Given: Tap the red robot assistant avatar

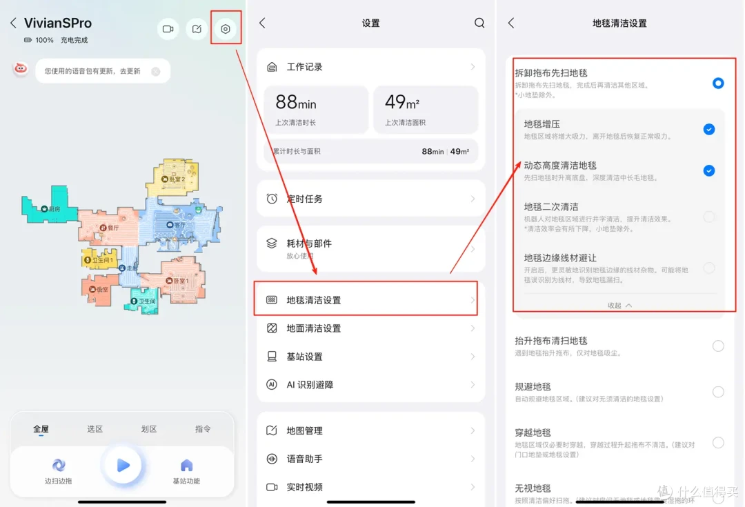Looking at the screenshot, I should [21, 69].
